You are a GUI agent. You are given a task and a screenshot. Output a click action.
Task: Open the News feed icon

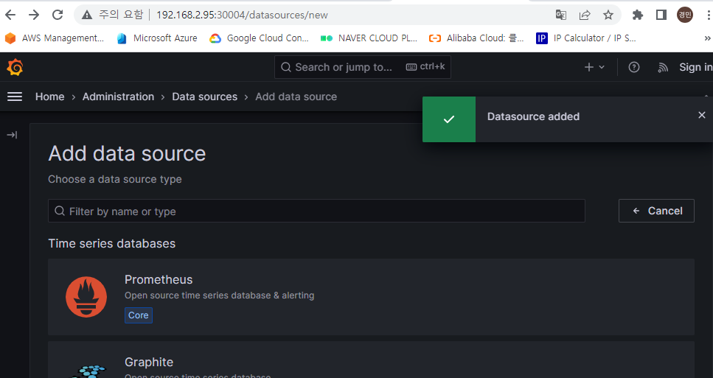coord(663,67)
